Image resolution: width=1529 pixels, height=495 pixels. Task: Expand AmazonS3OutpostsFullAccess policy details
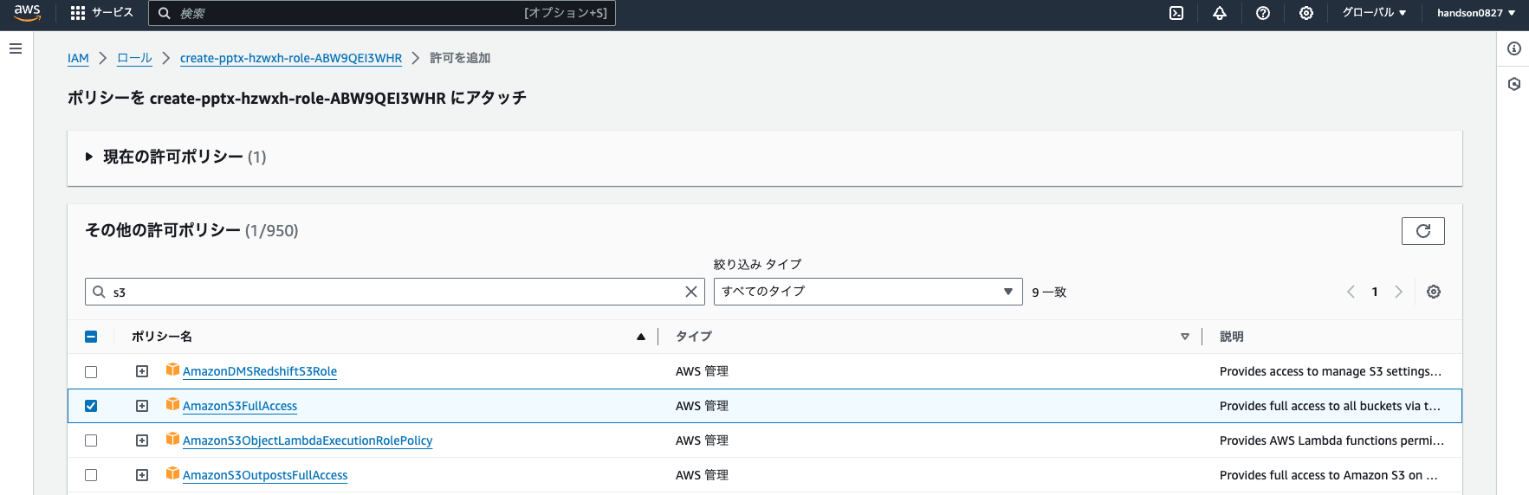[142, 475]
